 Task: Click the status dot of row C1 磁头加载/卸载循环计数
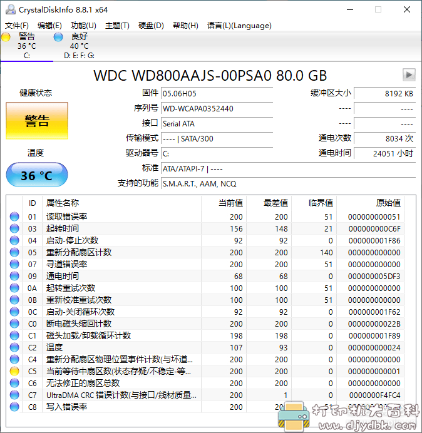tap(14, 335)
